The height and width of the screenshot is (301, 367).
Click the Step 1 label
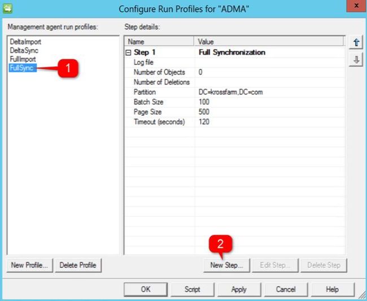click(145, 52)
